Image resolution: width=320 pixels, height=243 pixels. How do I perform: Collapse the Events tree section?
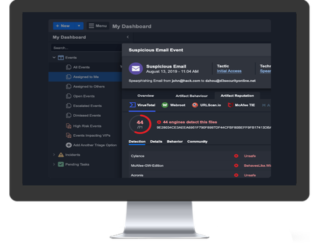(54, 57)
